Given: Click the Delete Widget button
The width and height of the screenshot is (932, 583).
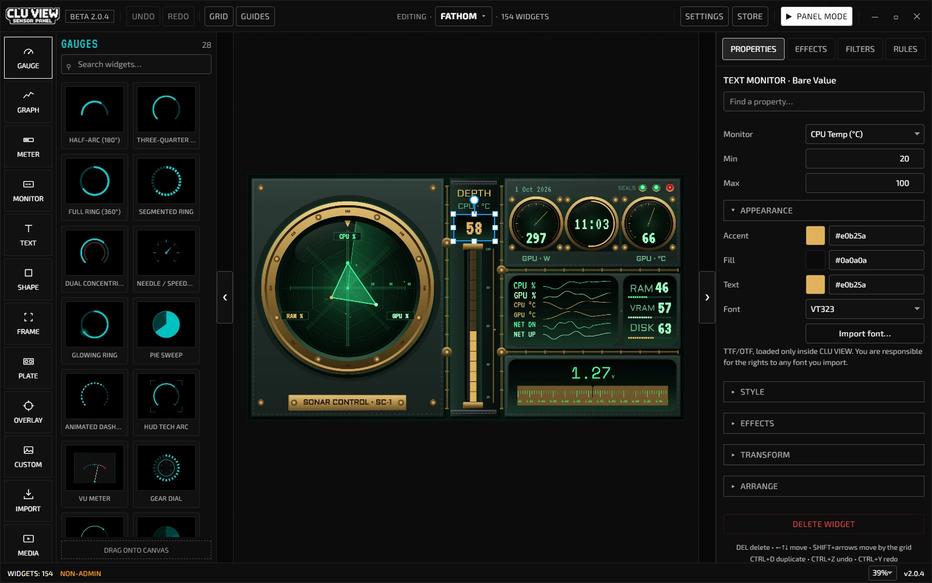Looking at the screenshot, I should point(824,524).
